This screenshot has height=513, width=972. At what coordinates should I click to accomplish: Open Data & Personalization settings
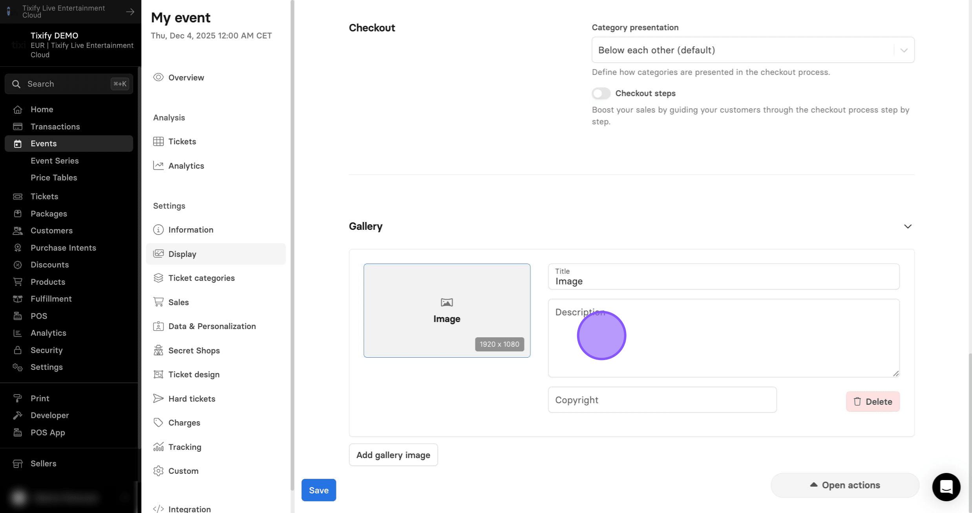(216, 326)
